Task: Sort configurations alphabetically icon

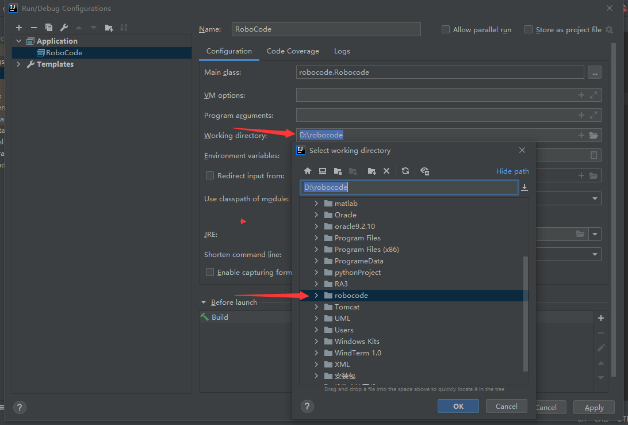Action: 124,28
